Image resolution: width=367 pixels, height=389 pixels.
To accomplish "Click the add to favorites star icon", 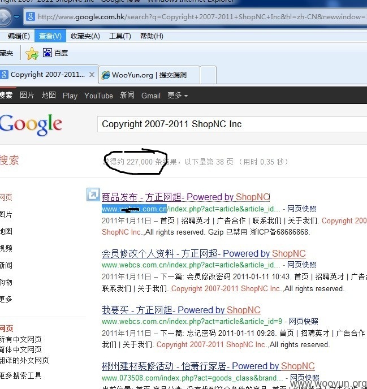I will (x=32, y=53).
